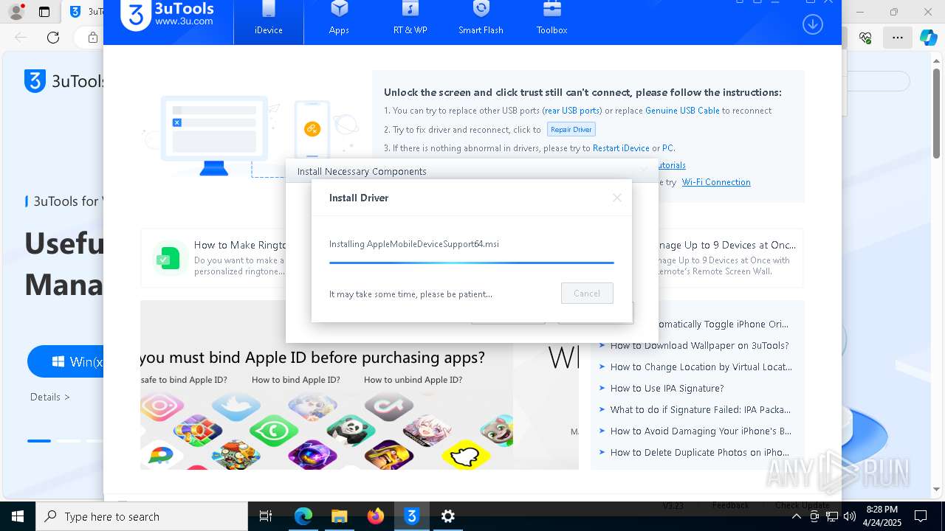Click 'Installing AppleMobileDeviceSupport64.msi' text
Image resolution: width=945 pixels, height=531 pixels.
pos(414,244)
